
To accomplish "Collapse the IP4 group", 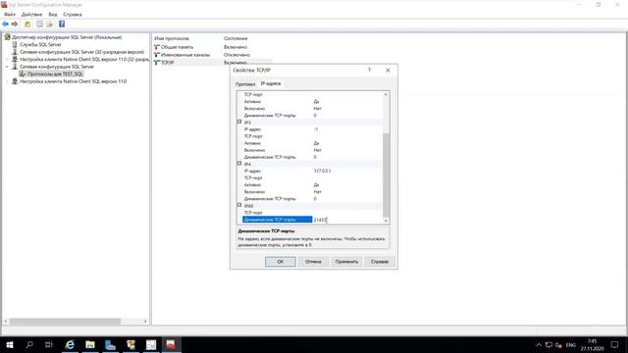I will (x=239, y=164).
